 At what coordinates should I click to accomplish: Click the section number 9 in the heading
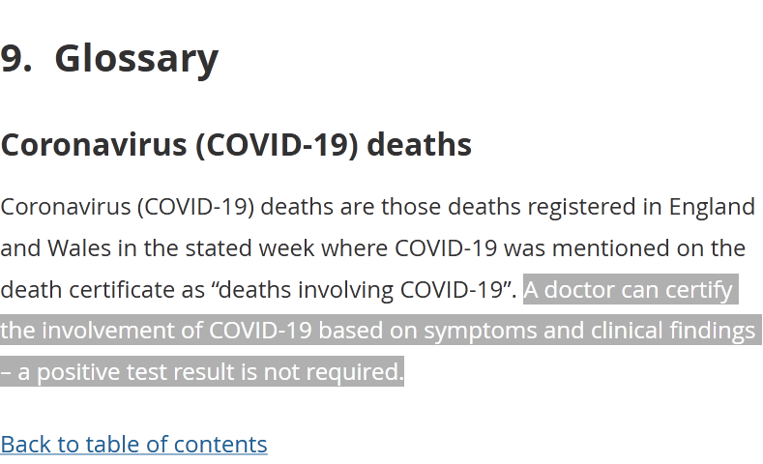(x=15, y=59)
